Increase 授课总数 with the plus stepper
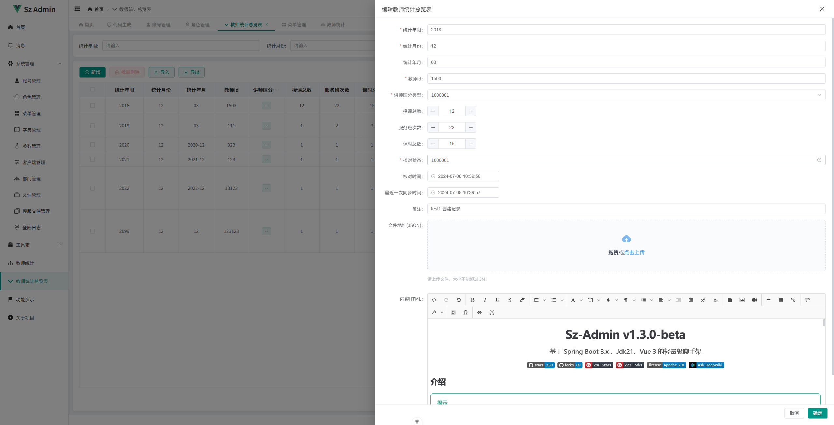The height and width of the screenshot is (425, 834). 471,111
